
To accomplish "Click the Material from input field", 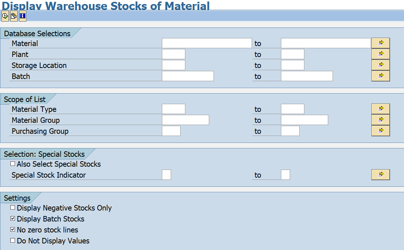I will [207, 43].
